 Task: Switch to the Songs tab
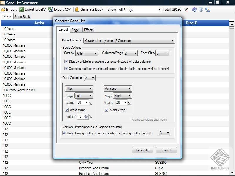point(7,16)
